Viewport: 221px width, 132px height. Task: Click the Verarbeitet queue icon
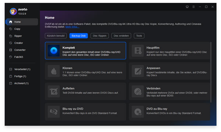tap(11, 69)
